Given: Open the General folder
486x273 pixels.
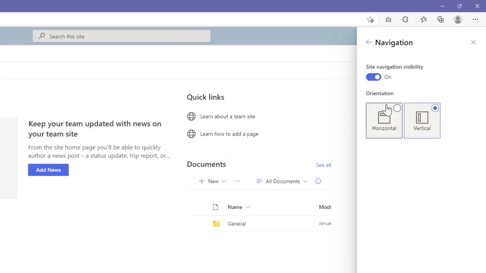Looking at the screenshot, I should 237,224.
